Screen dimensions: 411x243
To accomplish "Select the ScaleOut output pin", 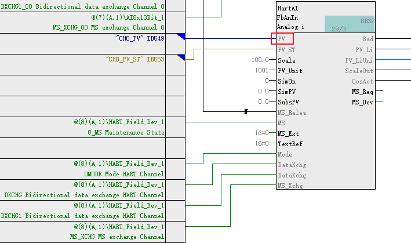I will click(x=359, y=71).
